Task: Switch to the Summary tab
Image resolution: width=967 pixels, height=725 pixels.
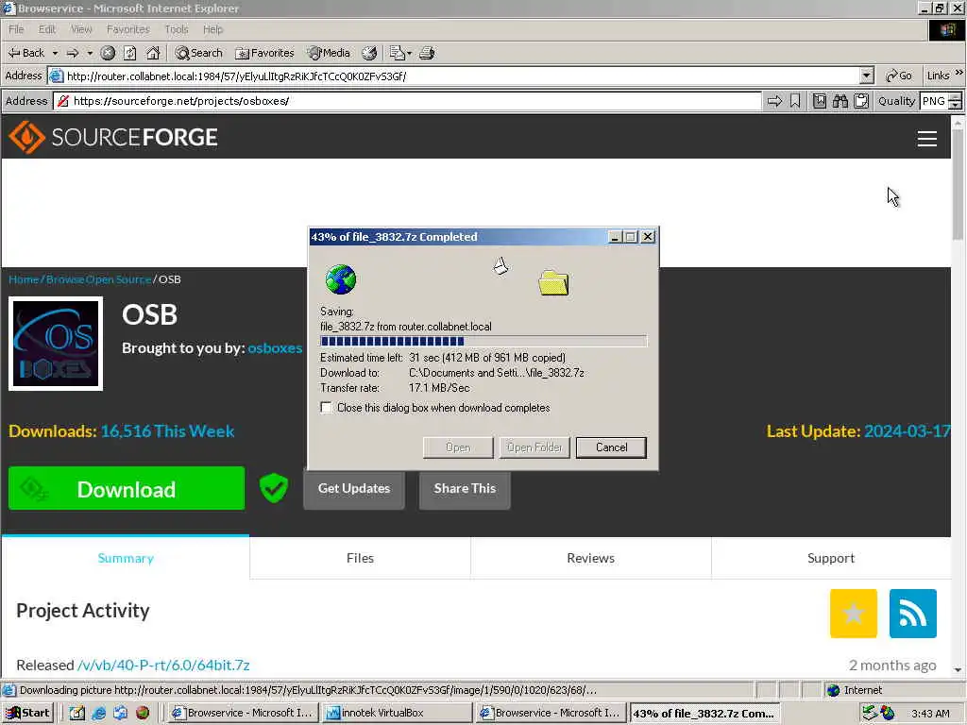Action: point(126,558)
